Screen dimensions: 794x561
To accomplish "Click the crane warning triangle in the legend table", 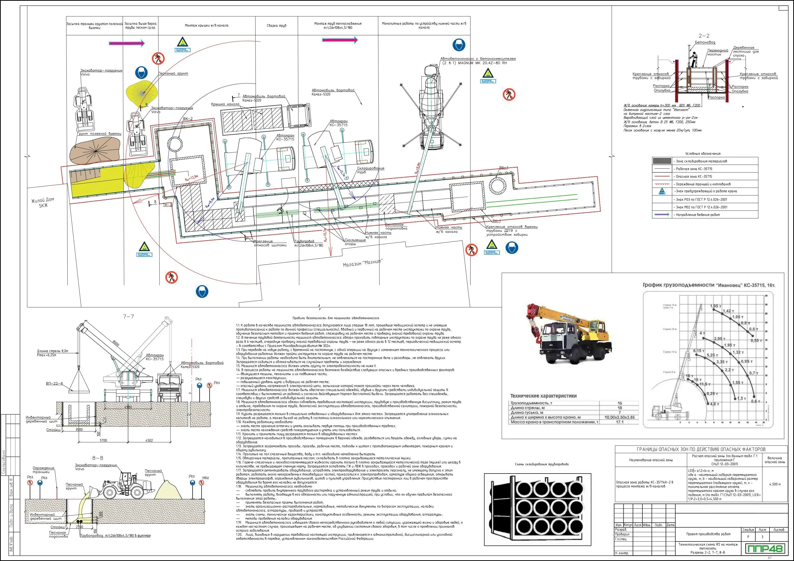I will coord(662,191).
